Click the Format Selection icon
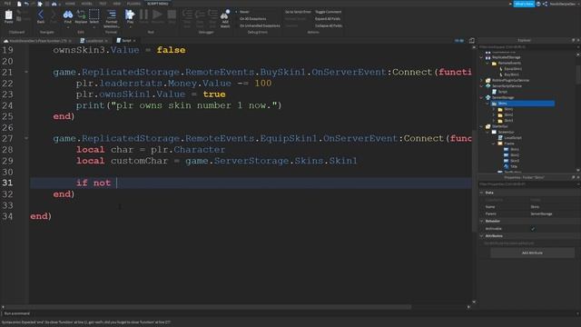 (x=111, y=15)
